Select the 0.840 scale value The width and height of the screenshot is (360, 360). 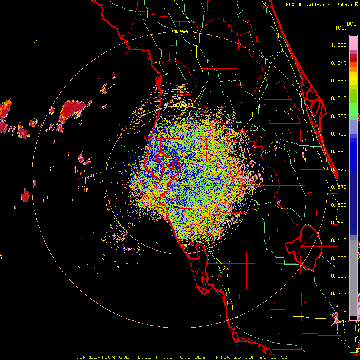[x=339, y=98]
